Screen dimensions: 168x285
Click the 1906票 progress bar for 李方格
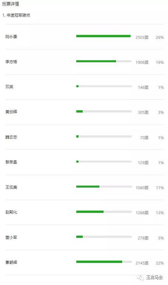(x=104, y=61)
